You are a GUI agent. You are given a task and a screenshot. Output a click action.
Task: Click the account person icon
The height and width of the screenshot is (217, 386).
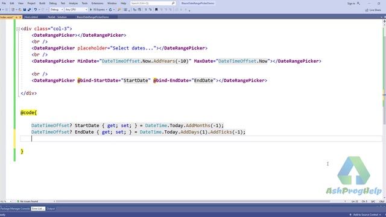point(358,4)
